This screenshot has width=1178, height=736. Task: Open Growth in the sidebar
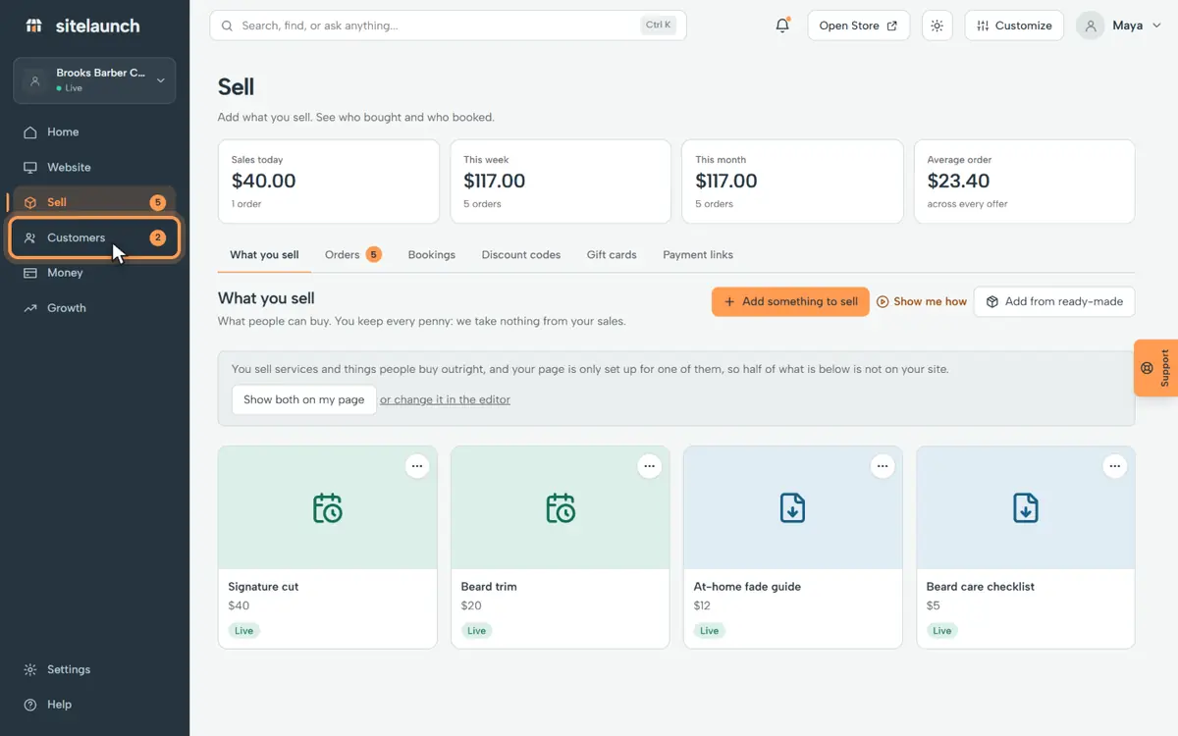click(94, 308)
